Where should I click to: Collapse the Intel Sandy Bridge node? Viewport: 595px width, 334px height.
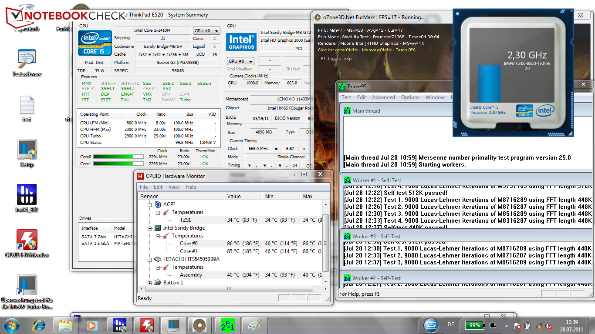click(x=150, y=228)
